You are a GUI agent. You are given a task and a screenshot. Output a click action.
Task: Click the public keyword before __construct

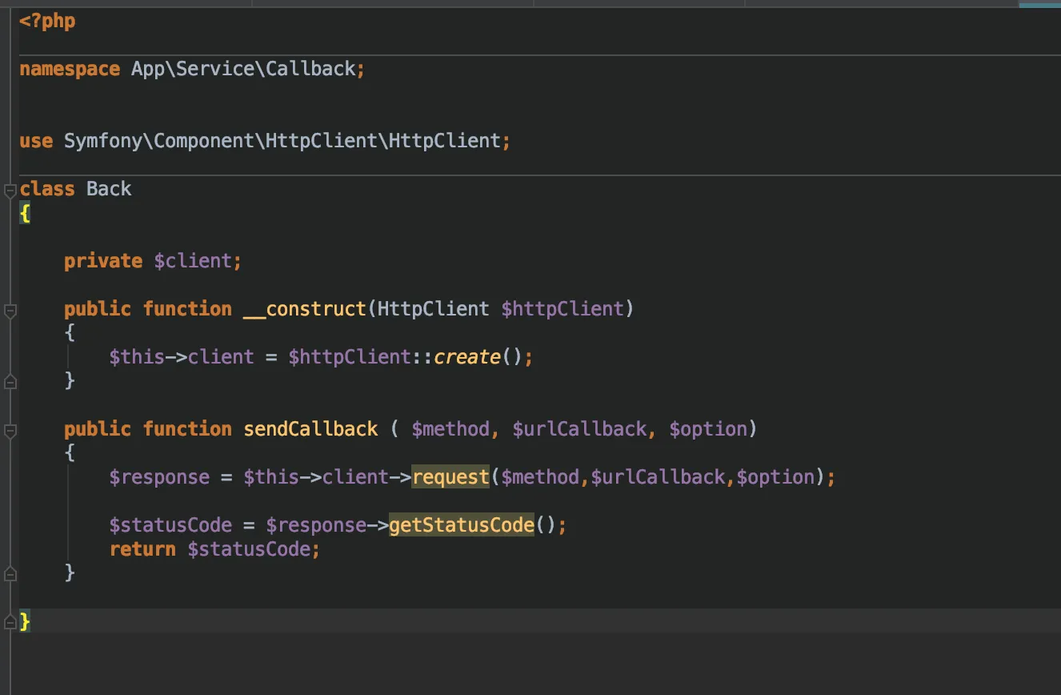(98, 309)
